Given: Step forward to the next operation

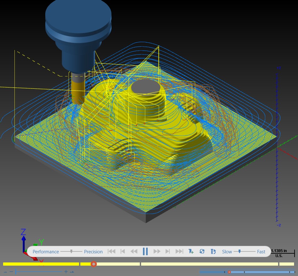Looking at the screenshot, I should coord(168,251).
